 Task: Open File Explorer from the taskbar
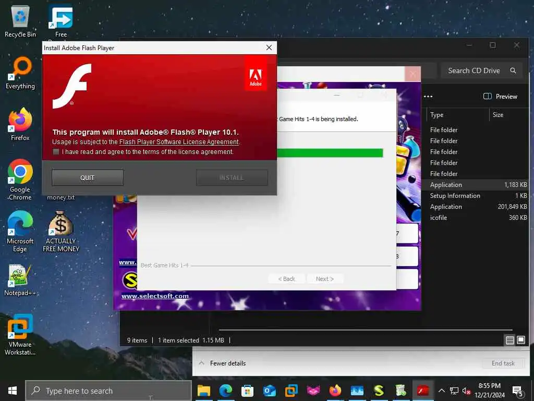point(204,391)
